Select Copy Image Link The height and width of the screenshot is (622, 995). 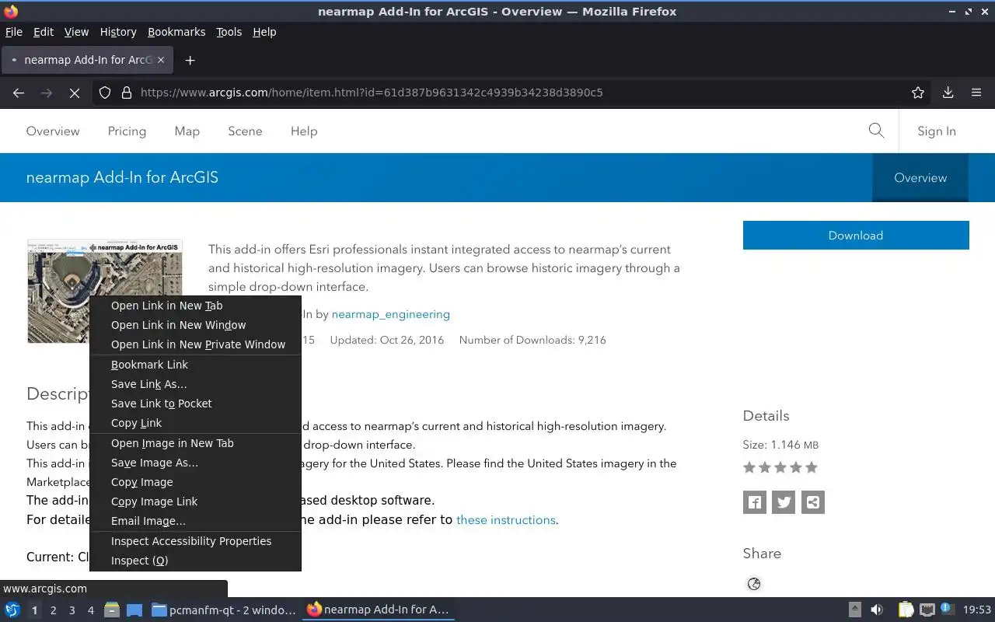click(195, 501)
